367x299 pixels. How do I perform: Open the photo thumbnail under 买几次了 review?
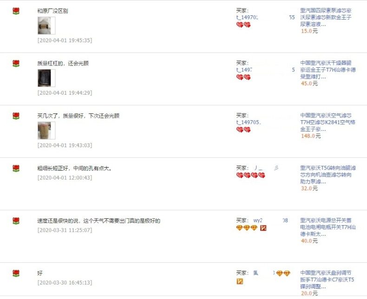coord(46,130)
